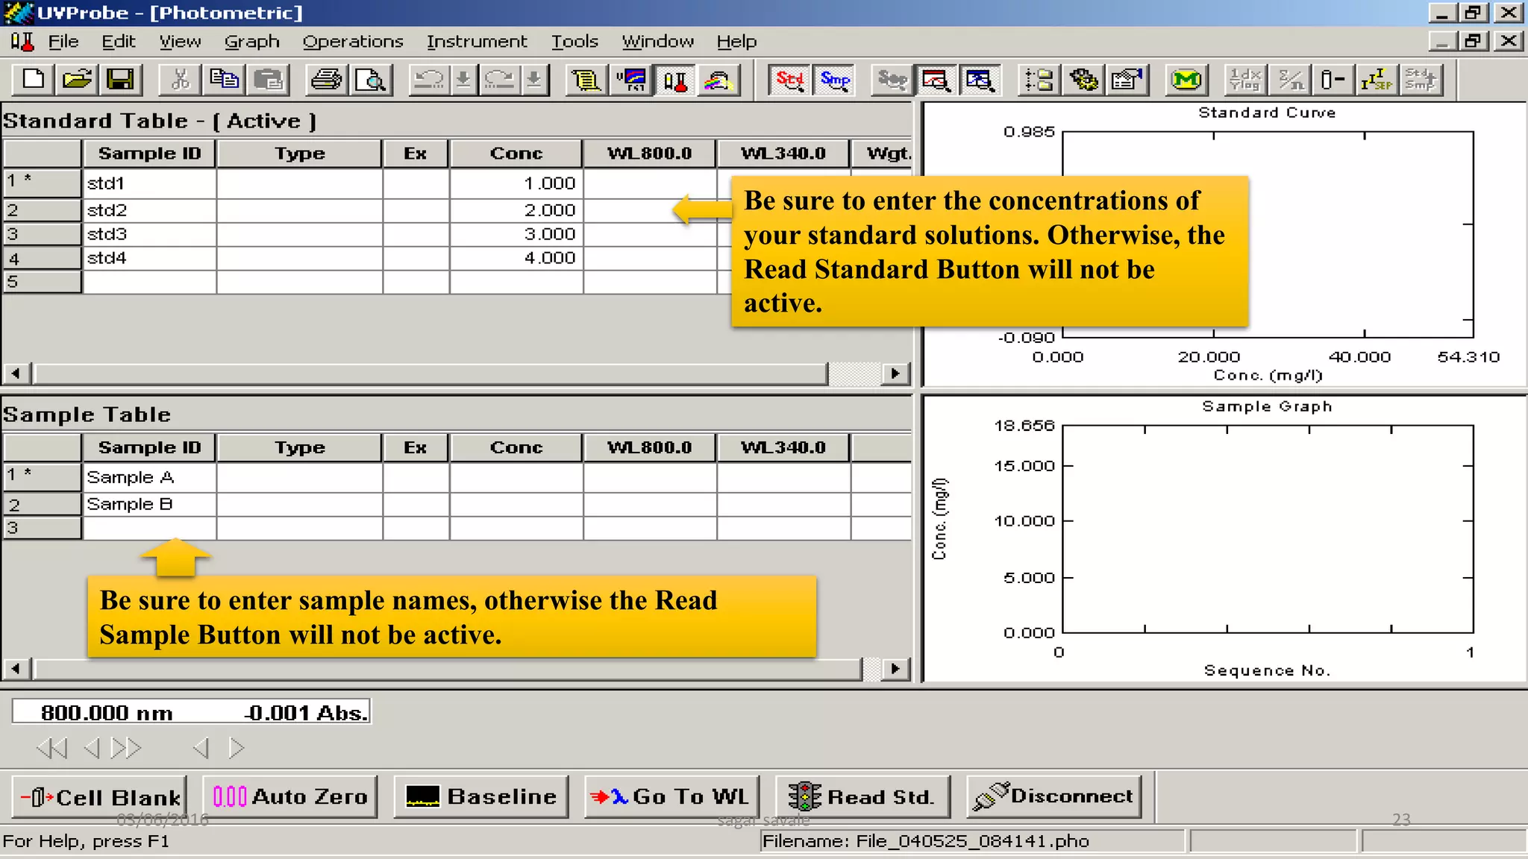Viewport: 1528px width, 859px height.
Task: Click the Cut scissors icon
Action: (x=180, y=80)
